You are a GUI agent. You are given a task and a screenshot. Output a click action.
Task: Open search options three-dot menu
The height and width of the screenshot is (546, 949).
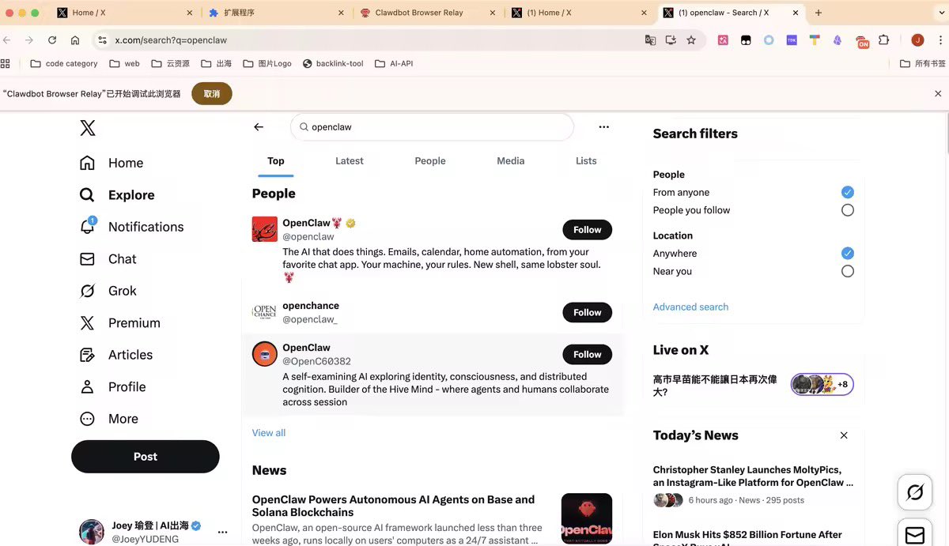click(604, 126)
